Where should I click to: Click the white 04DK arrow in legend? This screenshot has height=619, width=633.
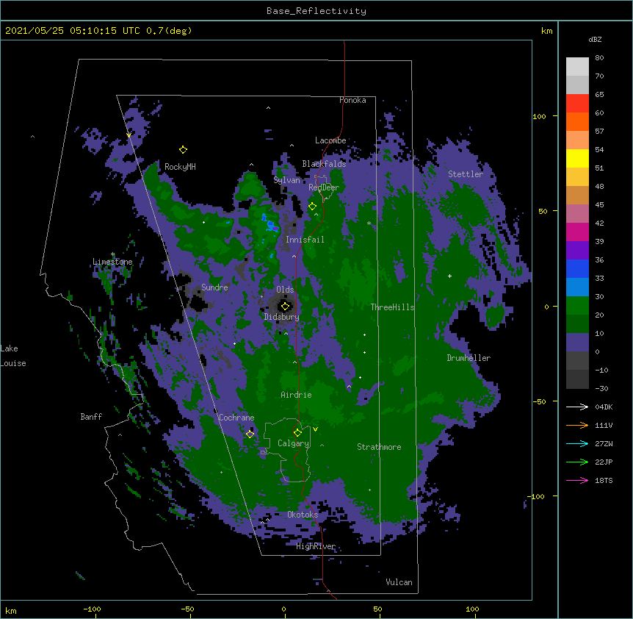[577, 407]
